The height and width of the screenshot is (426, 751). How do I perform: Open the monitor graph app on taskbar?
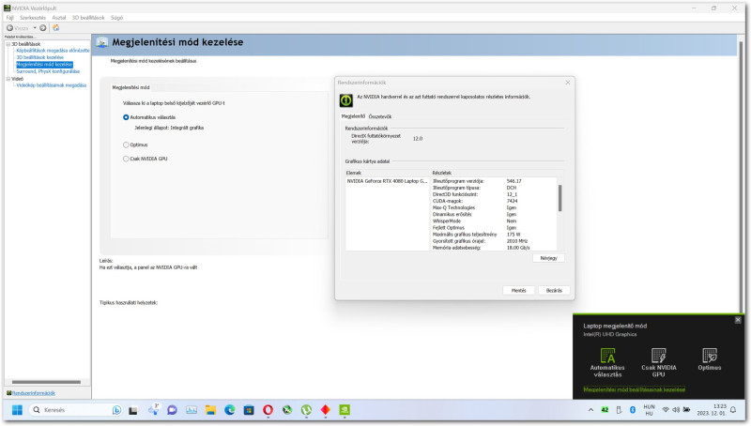[192, 410]
